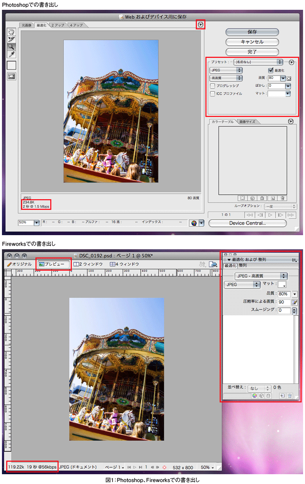Open browser selection dropdown arrow next to globe

click(202, 223)
